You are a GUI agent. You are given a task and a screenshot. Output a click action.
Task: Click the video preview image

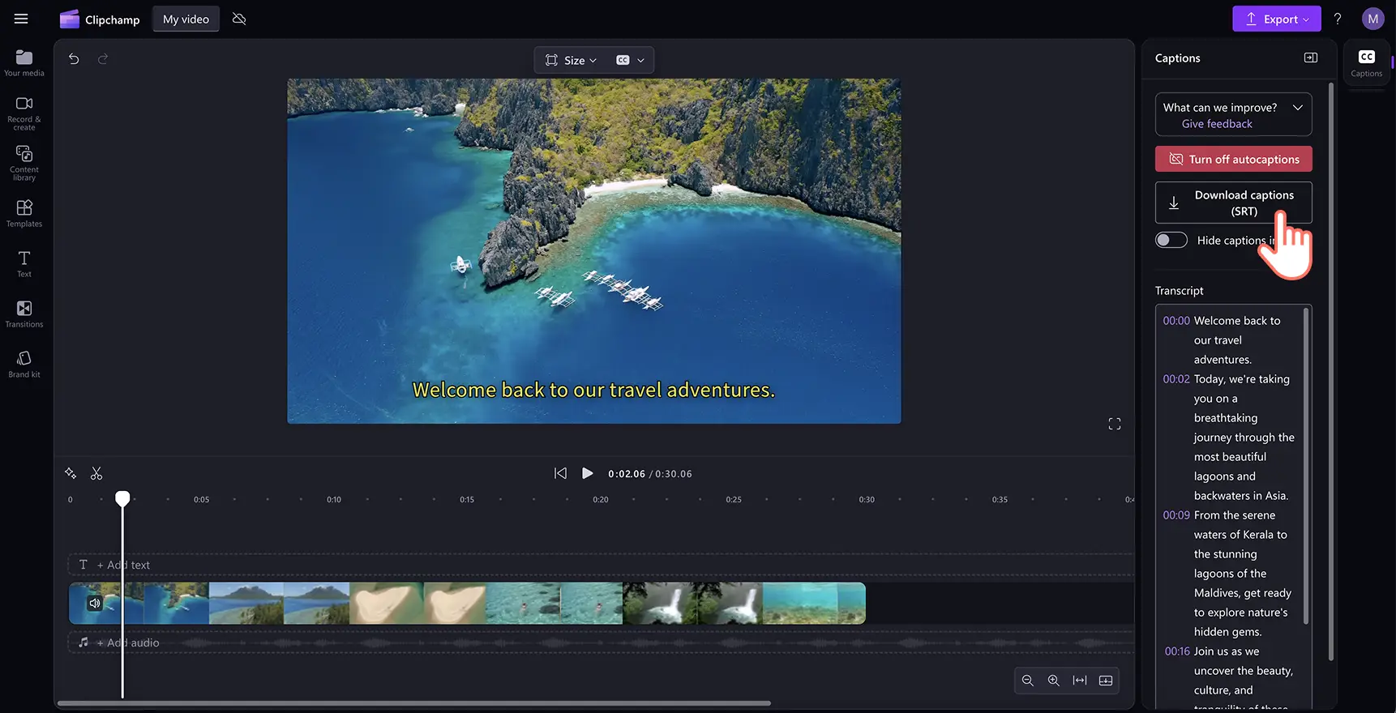(593, 250)
